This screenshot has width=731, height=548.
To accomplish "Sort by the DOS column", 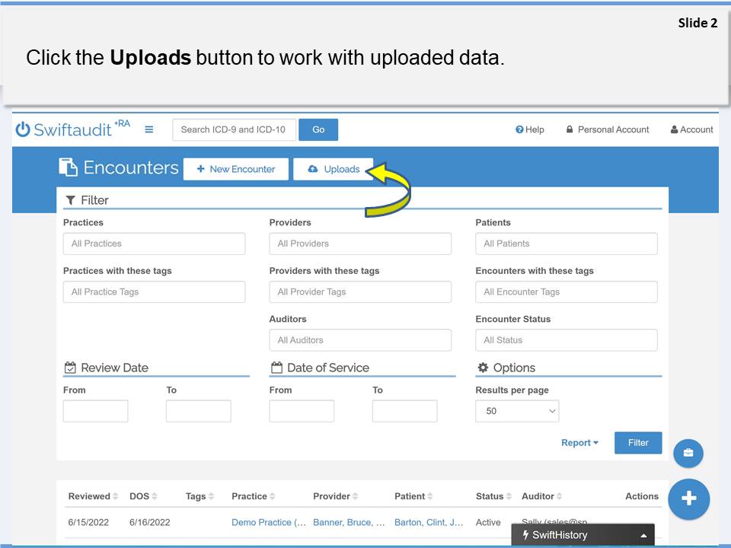I will [x=143, y=496].
